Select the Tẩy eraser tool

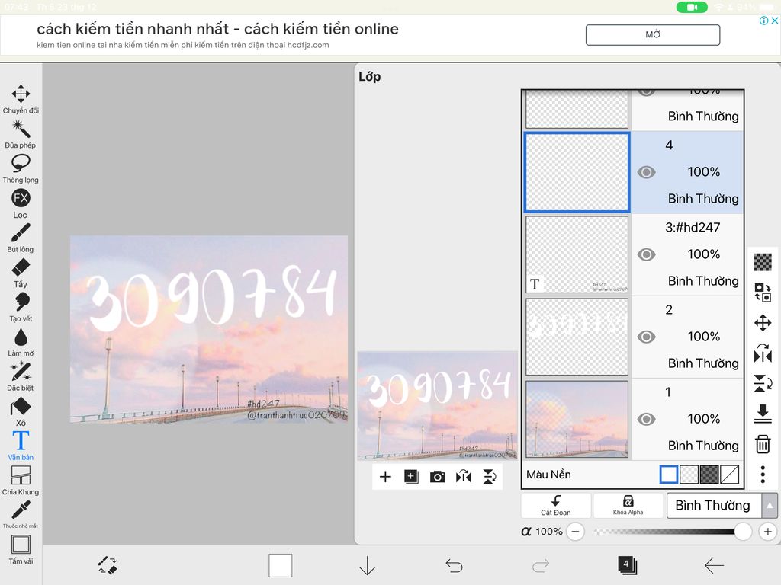[21, 273]
